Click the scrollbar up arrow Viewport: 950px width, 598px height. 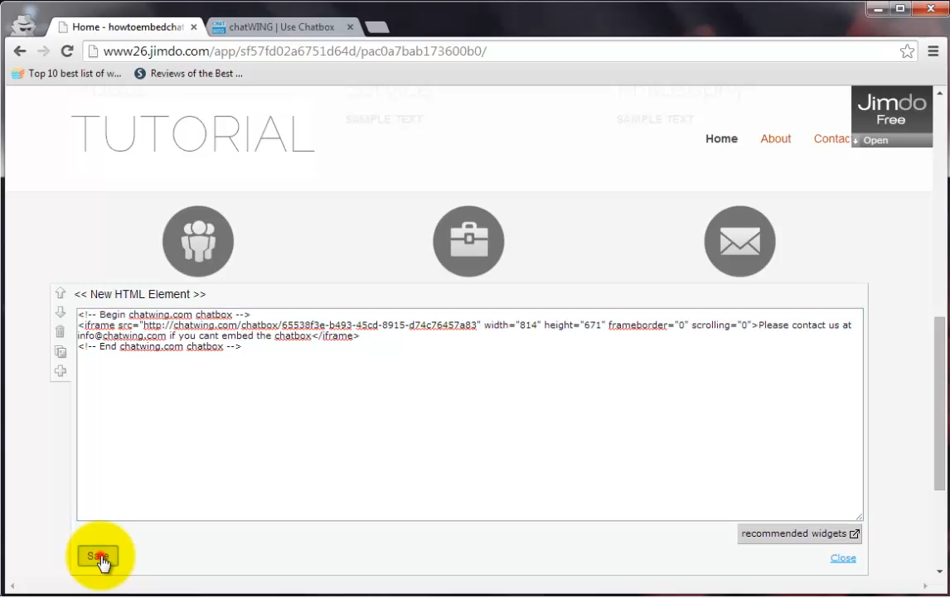pos(939,94)
